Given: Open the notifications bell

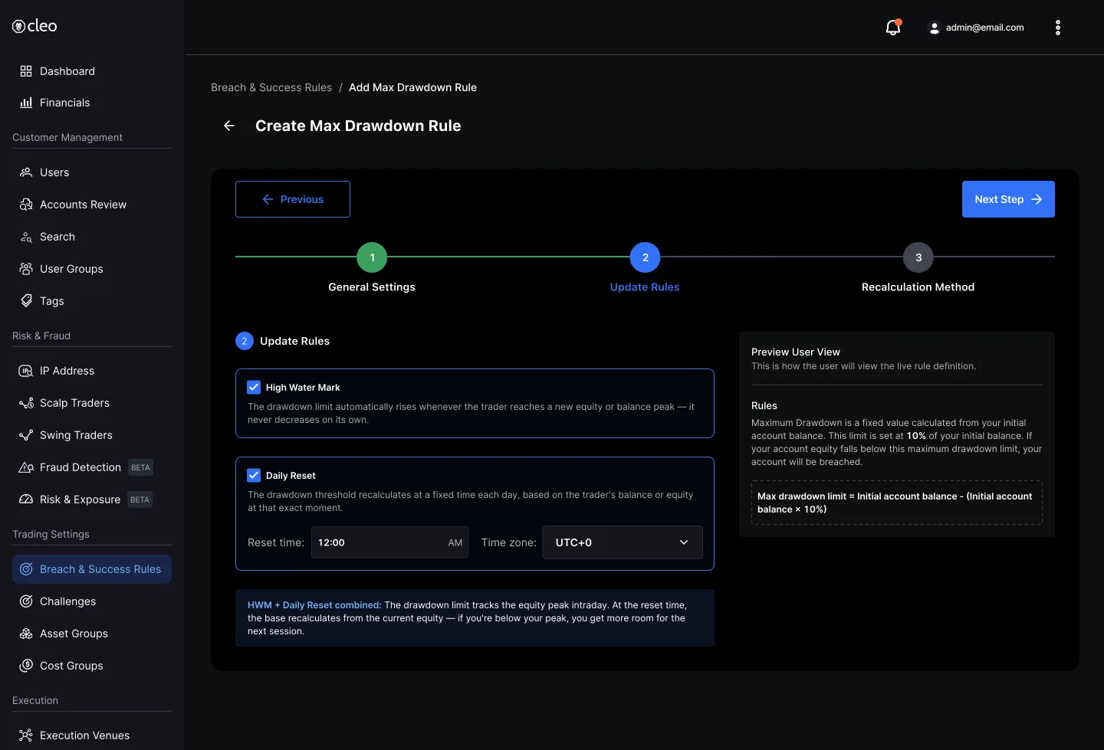Looking at the screenshot, I should pos(893,28).
